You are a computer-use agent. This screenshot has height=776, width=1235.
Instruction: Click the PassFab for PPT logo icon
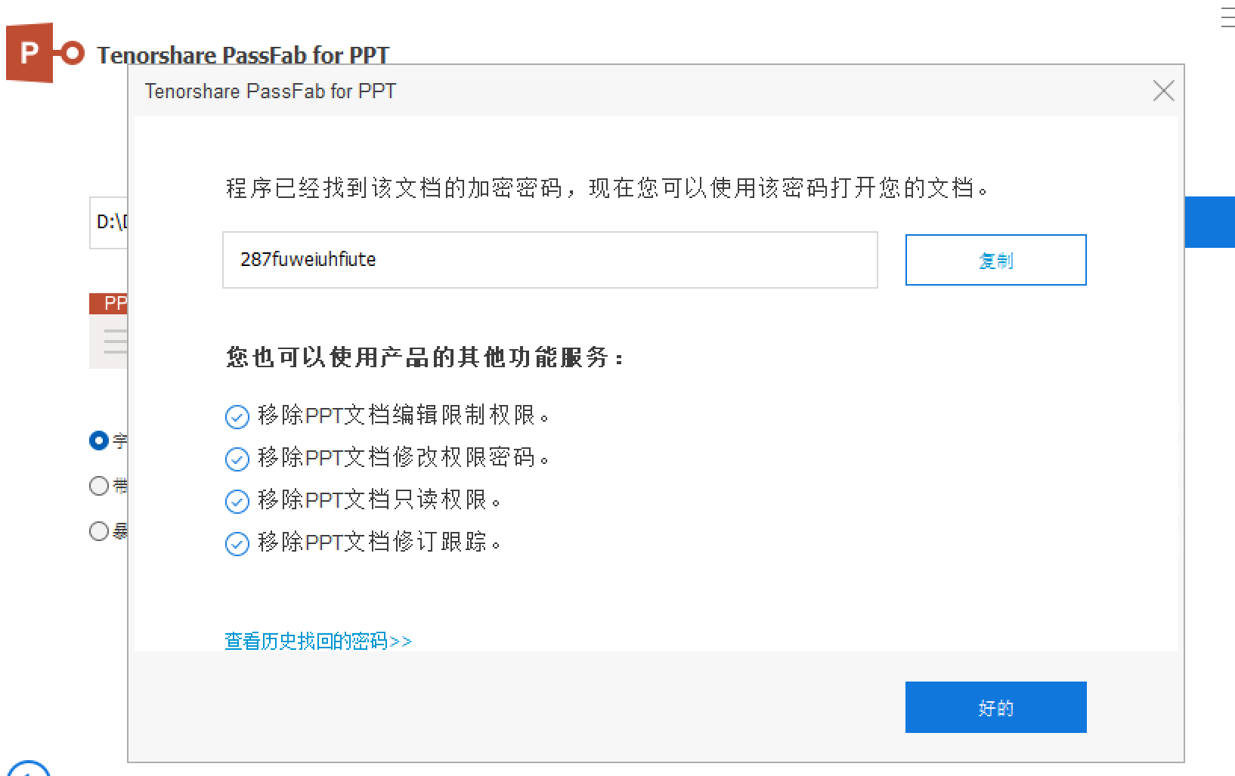click(x=45, y=53)
